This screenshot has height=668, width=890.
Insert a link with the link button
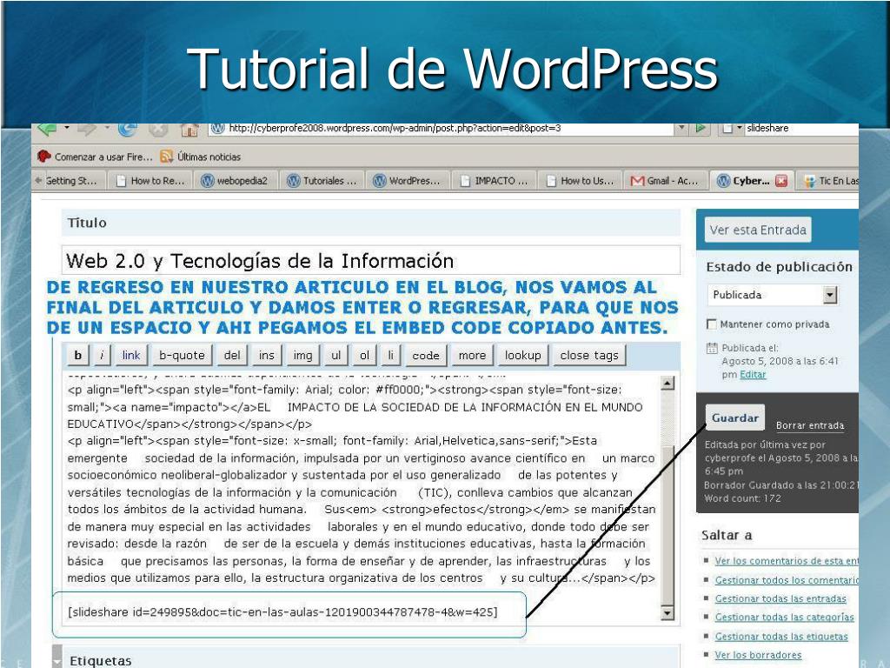tap(131, 355)
